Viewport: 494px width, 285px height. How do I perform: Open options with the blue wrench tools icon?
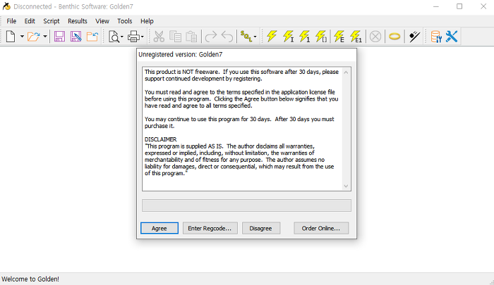452,37
